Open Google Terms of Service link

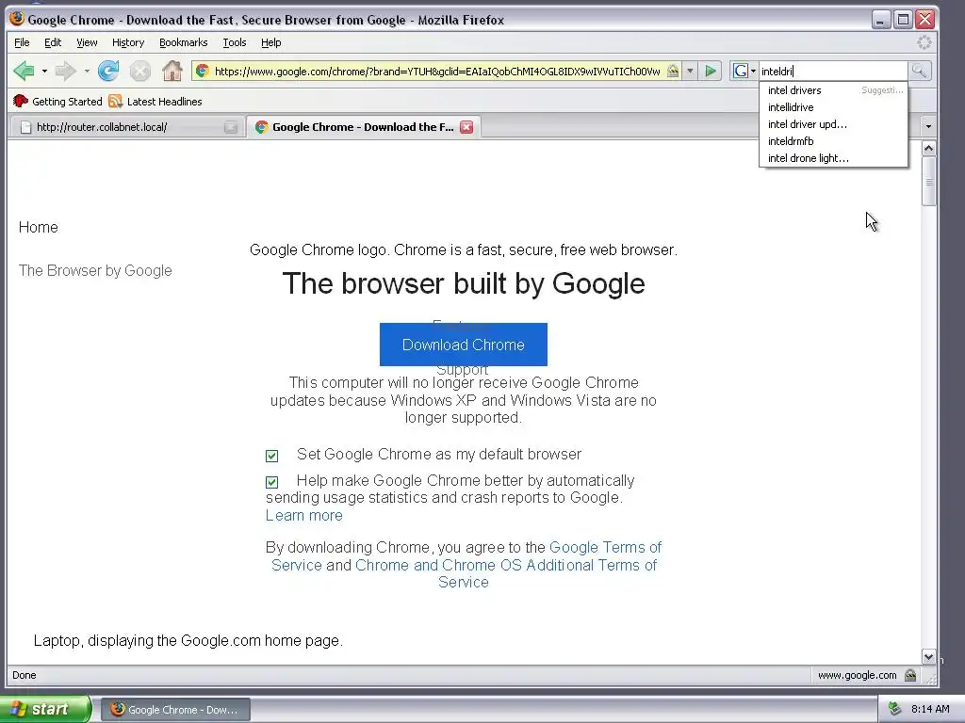[466, 555]
